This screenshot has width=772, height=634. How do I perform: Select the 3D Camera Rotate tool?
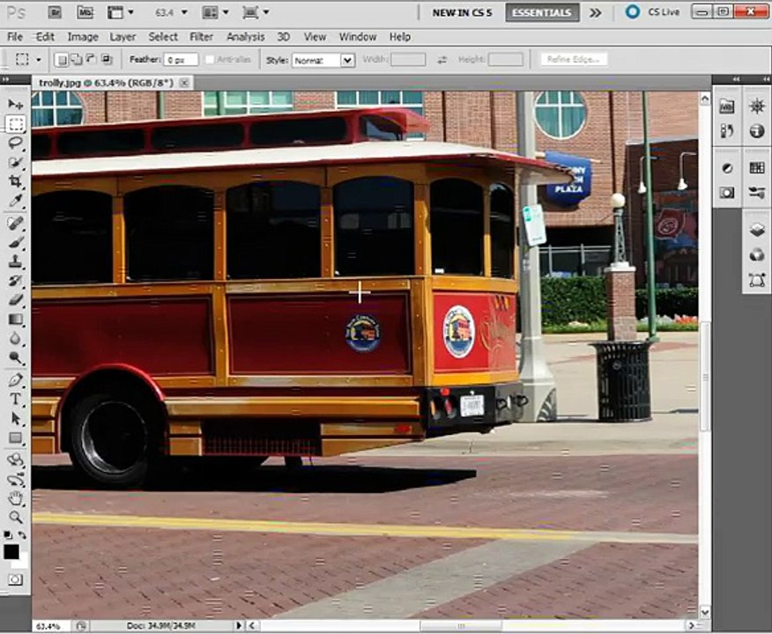pyautogui.click(x=15, y=479)
